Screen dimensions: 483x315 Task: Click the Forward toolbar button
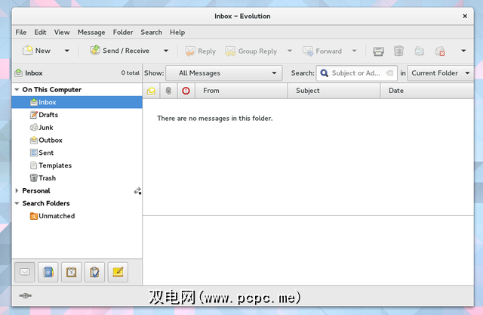coord(322,51)
